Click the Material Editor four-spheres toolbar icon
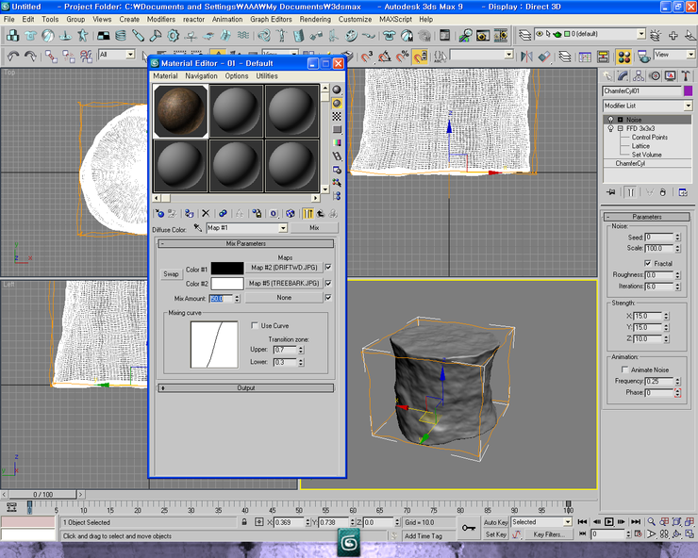Viewport: 698px width, 558px height. [624, 56]
